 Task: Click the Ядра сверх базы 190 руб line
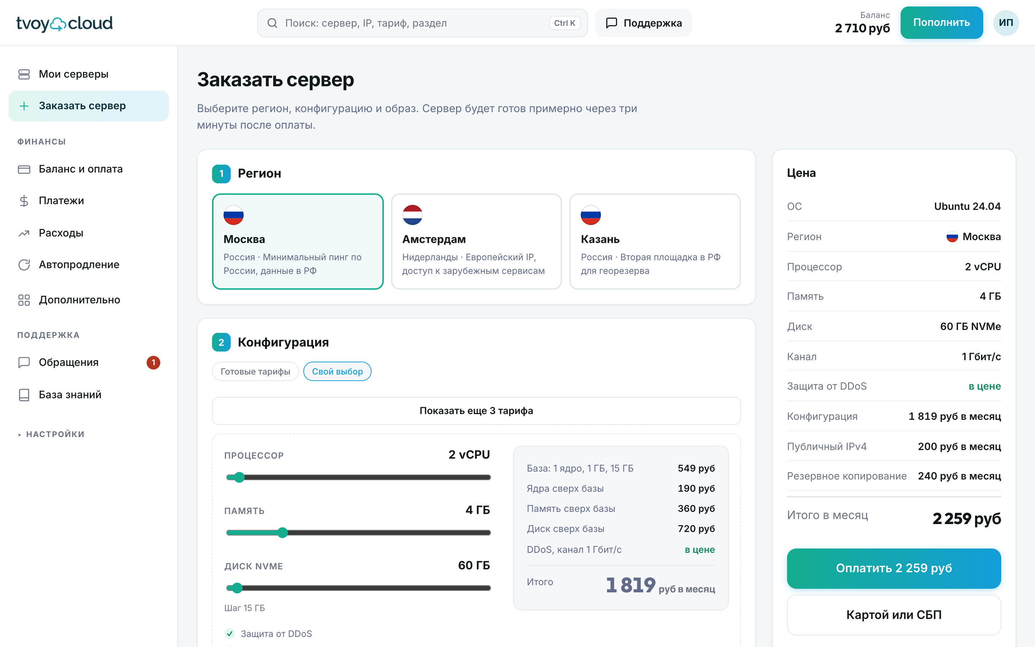point(621,489)
